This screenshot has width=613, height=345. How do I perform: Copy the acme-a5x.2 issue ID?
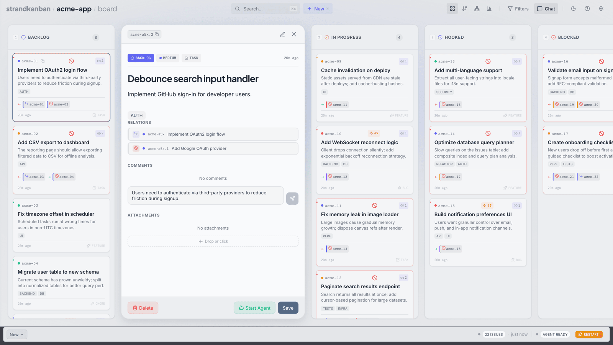click(157, 34)
